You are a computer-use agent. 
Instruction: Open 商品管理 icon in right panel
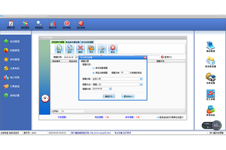(211, 46)
